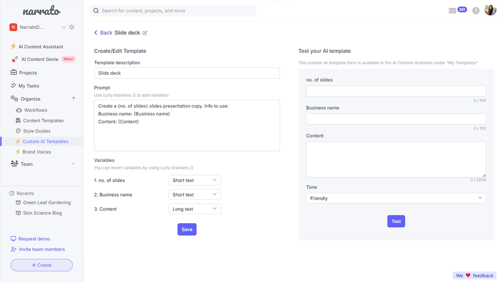Open the user profile avatar

491,10
